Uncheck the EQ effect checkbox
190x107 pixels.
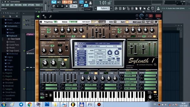pyautogui.click(x=76, y=58)
